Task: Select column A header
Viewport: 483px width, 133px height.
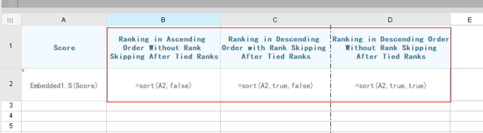Action: click(64, 20)
